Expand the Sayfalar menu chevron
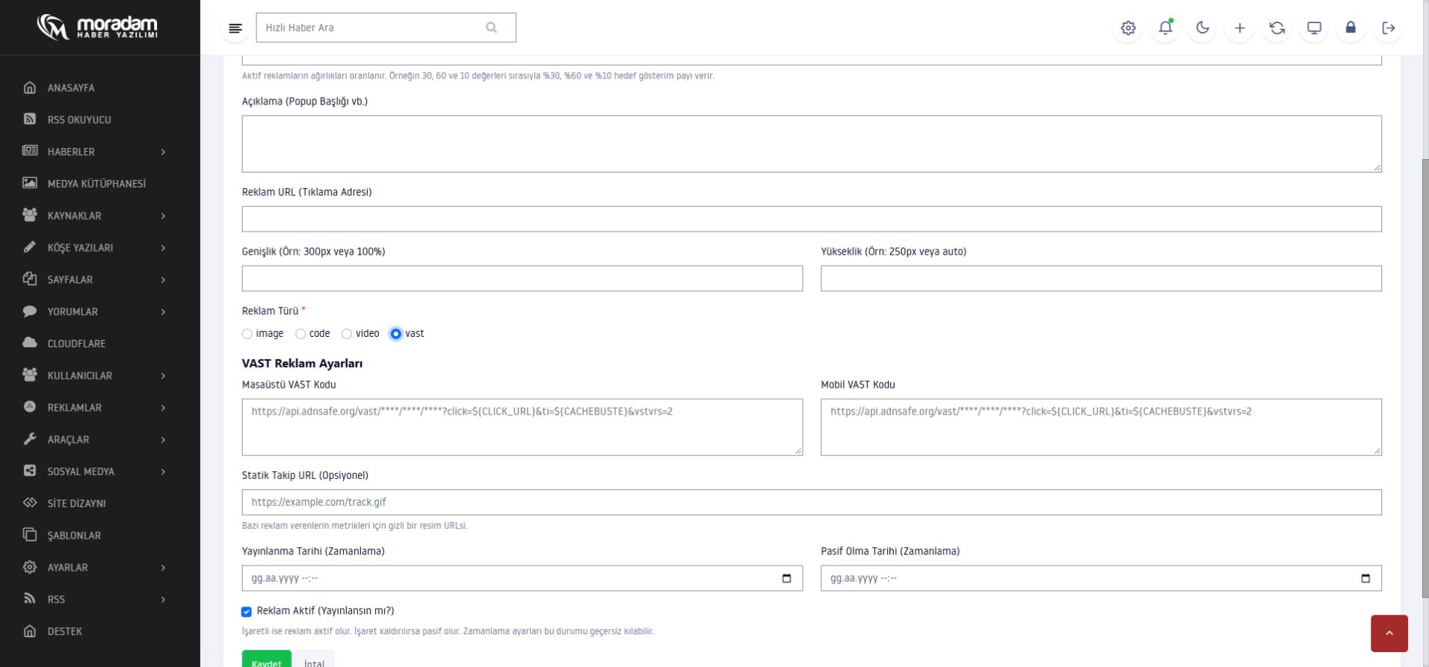 163,280
